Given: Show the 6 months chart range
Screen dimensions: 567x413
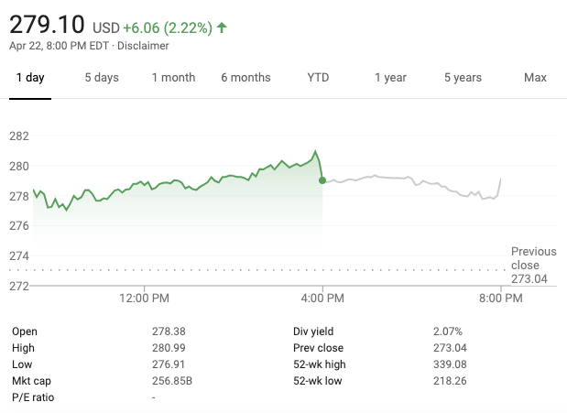Looking at the screenshot, I should (245, 78).
